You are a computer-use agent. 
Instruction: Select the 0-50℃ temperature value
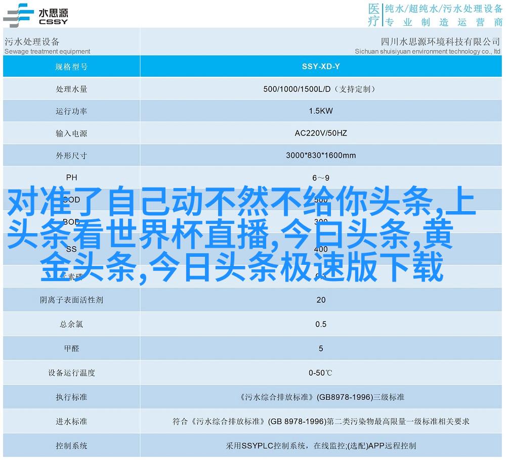click(320, 373)
